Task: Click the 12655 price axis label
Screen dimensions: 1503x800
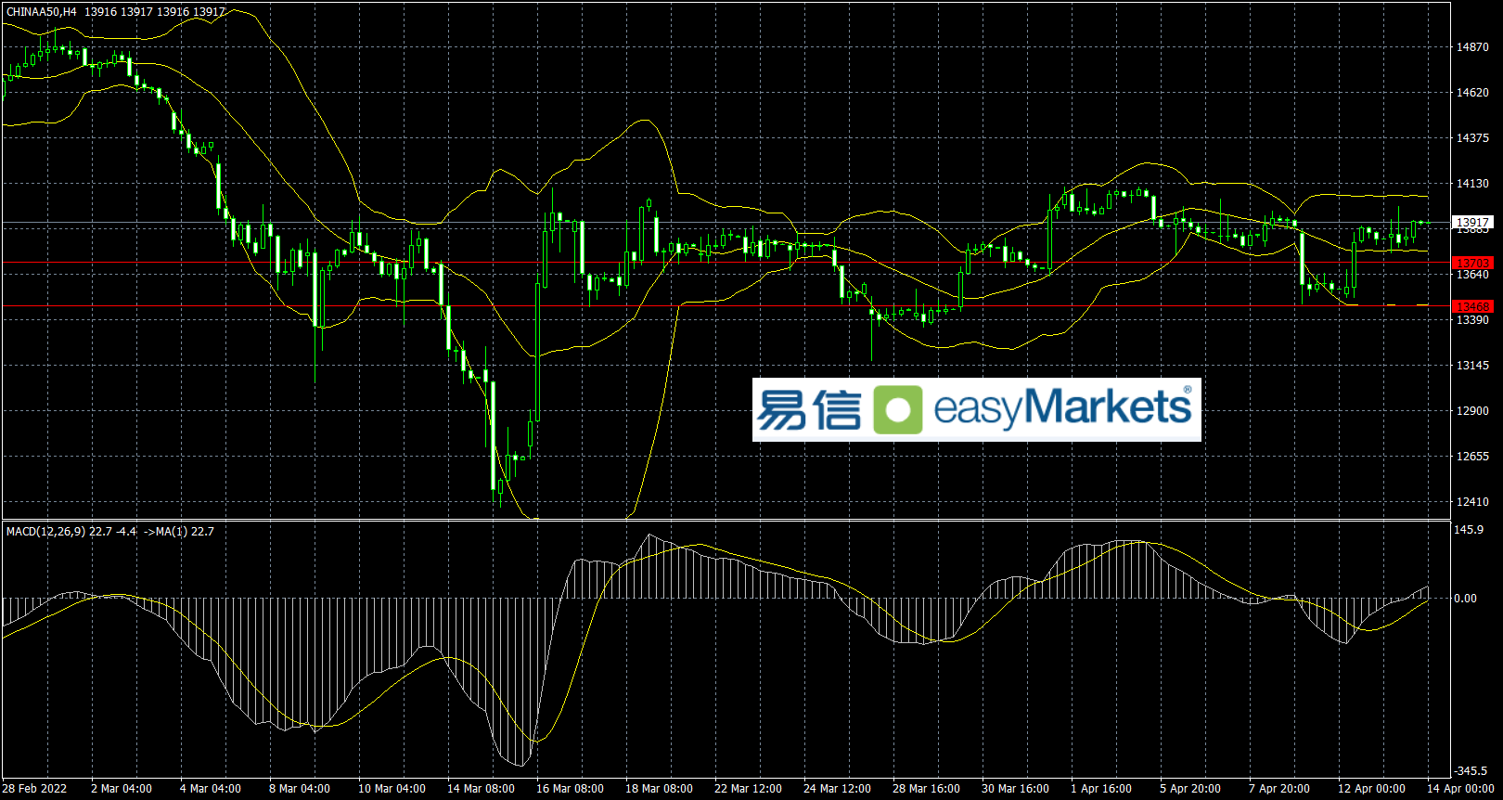Action: (x=1472, y=457)
